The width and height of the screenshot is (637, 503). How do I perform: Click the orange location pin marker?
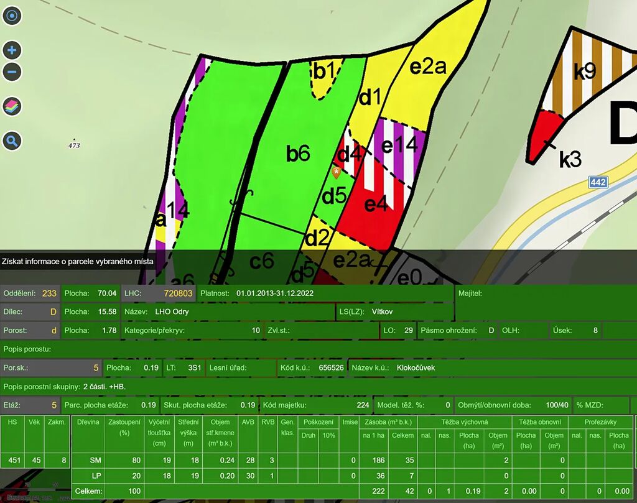point(337,172)
